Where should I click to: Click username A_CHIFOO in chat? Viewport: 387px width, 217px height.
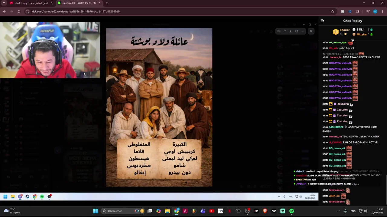pyautogui.click(x=335, y=143)
